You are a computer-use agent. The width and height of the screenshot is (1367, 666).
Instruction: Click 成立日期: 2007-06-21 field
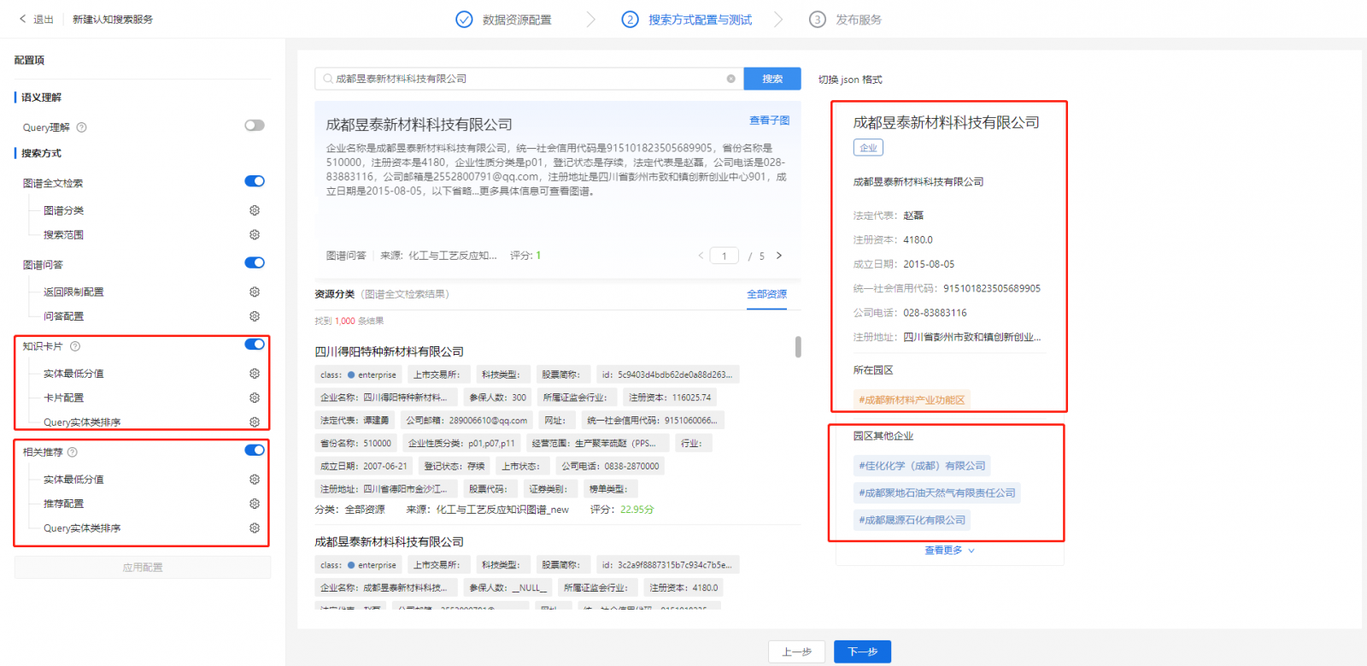click(364, 466)
